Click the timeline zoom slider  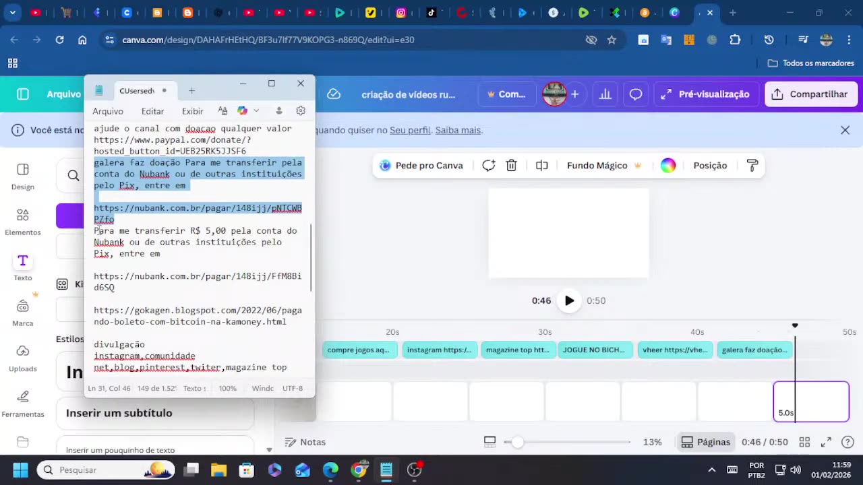tap(566, 442)
